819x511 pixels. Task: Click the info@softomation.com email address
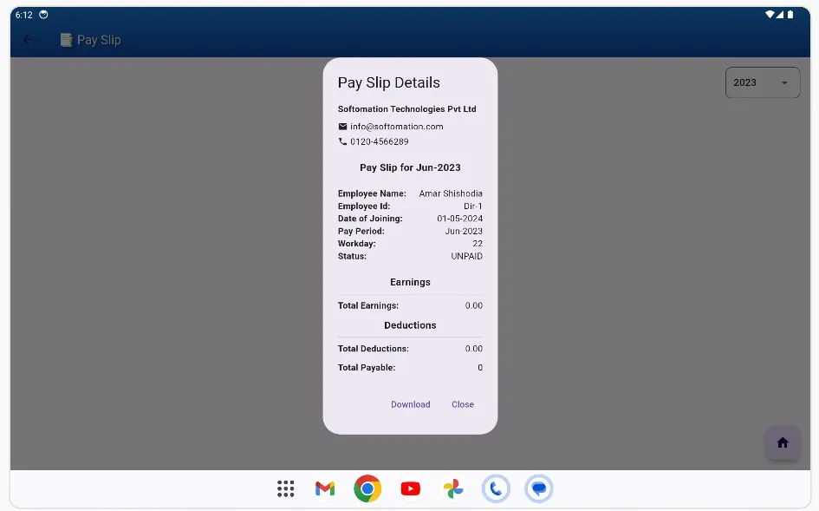396,127
